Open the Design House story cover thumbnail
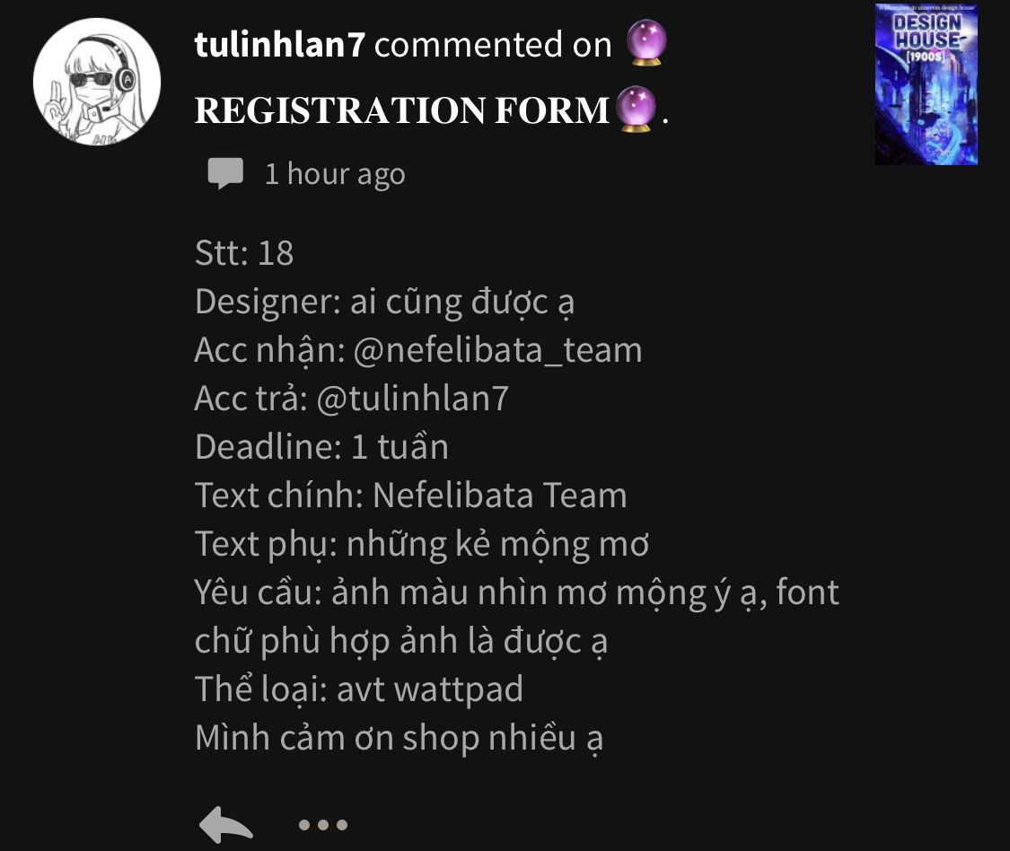 pos(927,84)
